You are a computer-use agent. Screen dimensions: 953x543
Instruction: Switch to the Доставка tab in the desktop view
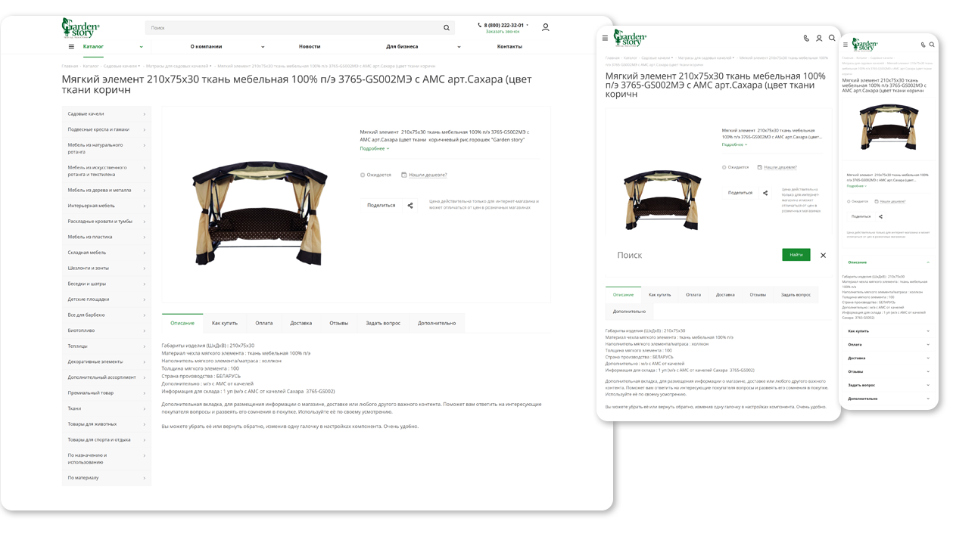pyautogui.click(x=301, y=323)
